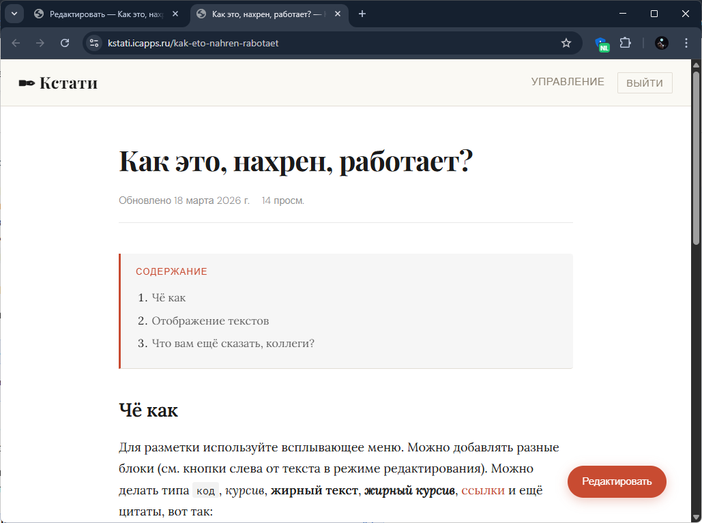The width and height of the screenshot is (702, 523).
Task: Open the browser Extensions puzzle icon
Action: [x=625, y=43]
